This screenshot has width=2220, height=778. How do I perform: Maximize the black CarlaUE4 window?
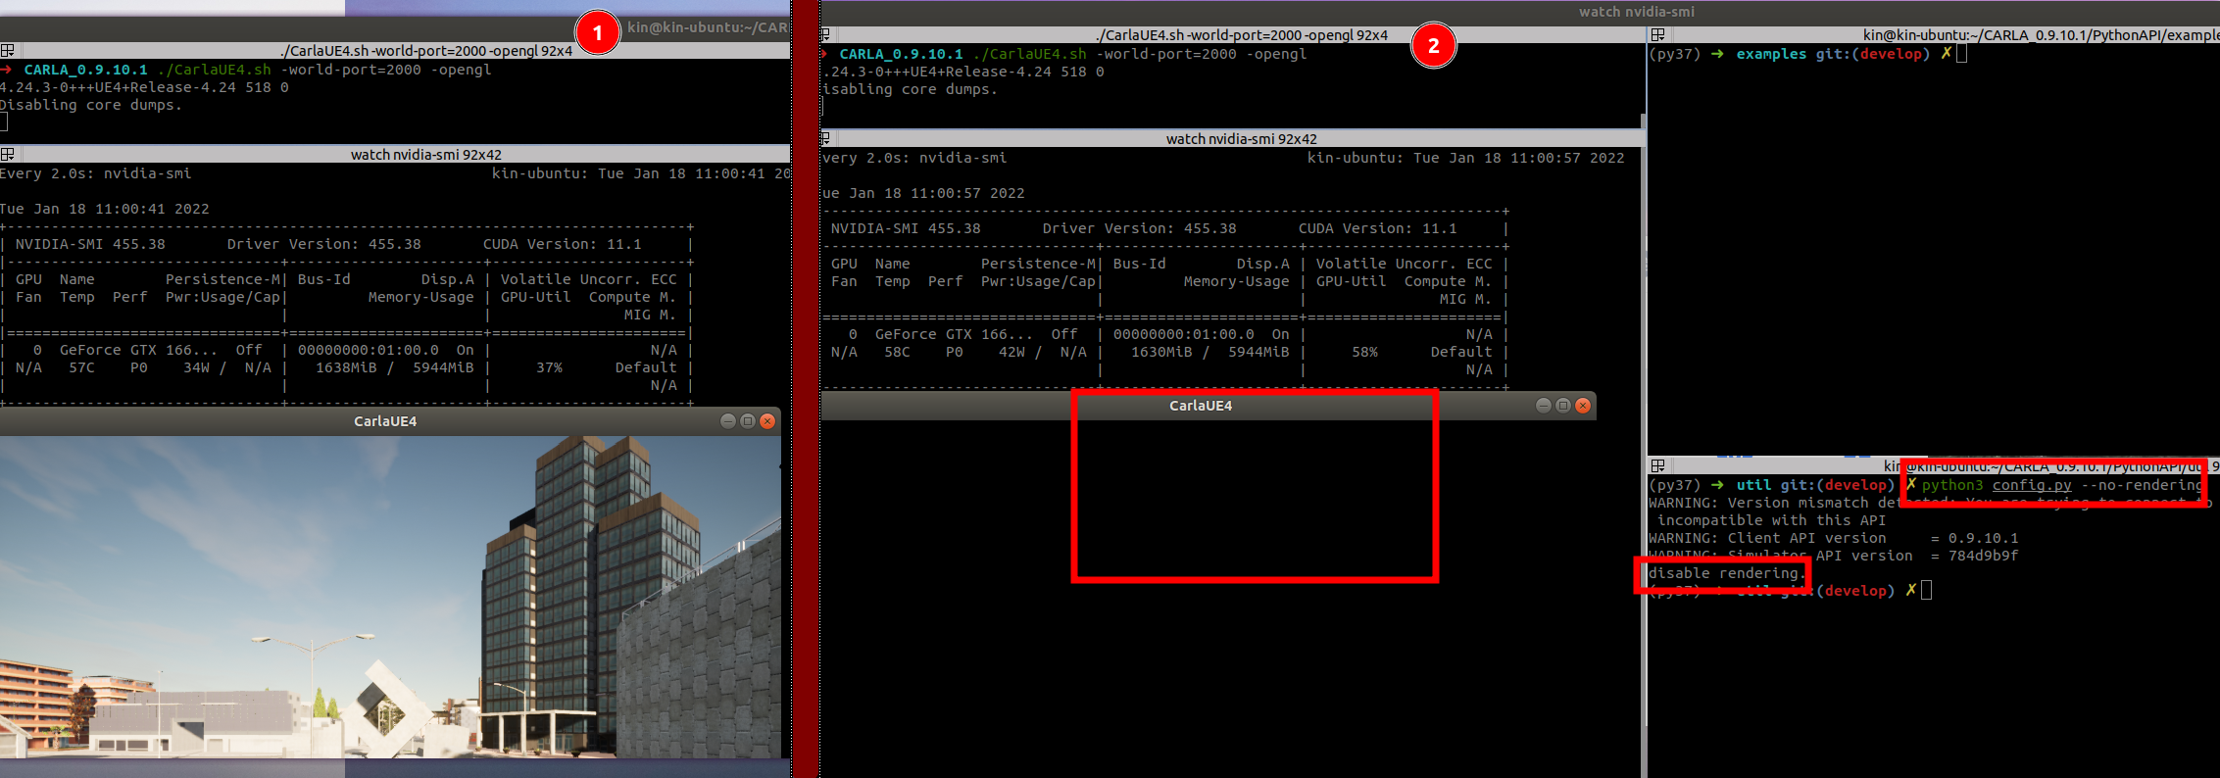coord(1563,406)
